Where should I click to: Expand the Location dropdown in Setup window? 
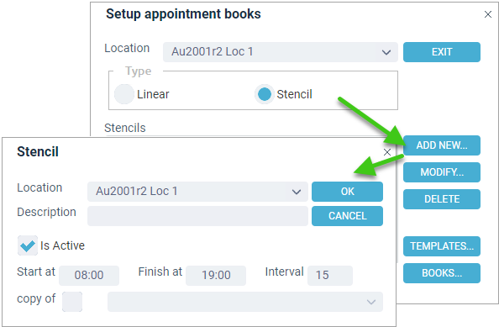281,52
